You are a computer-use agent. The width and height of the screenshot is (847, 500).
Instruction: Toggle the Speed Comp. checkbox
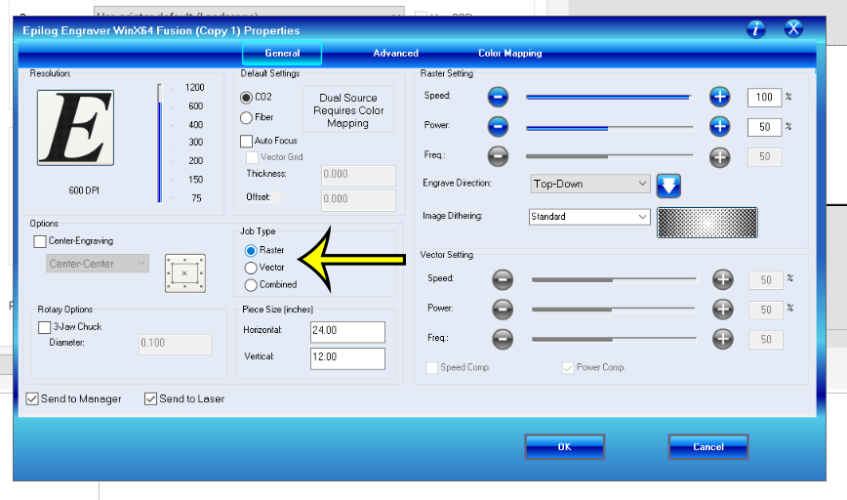point(431,367)
